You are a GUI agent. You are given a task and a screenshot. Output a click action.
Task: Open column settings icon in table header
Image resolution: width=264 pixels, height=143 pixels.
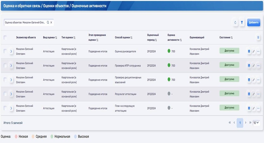[258, 38]
